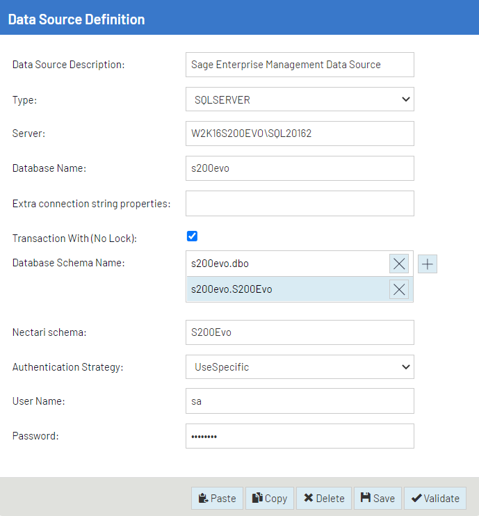Click the Database Schema Name label

tap(68, 263)
